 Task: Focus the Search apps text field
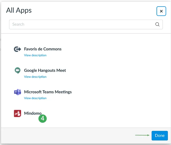point(86,24)
